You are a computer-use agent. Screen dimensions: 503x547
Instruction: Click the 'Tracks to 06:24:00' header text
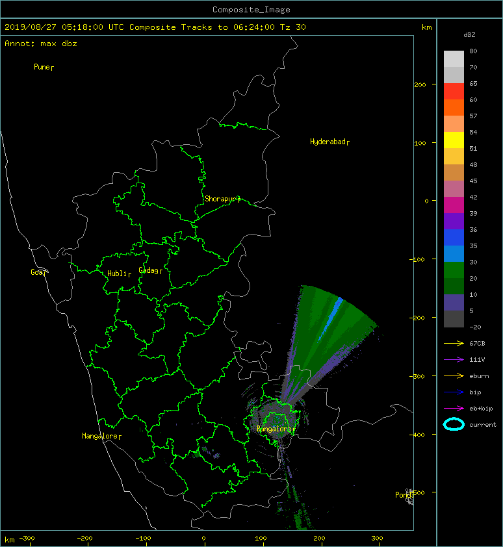coord(228,27)
